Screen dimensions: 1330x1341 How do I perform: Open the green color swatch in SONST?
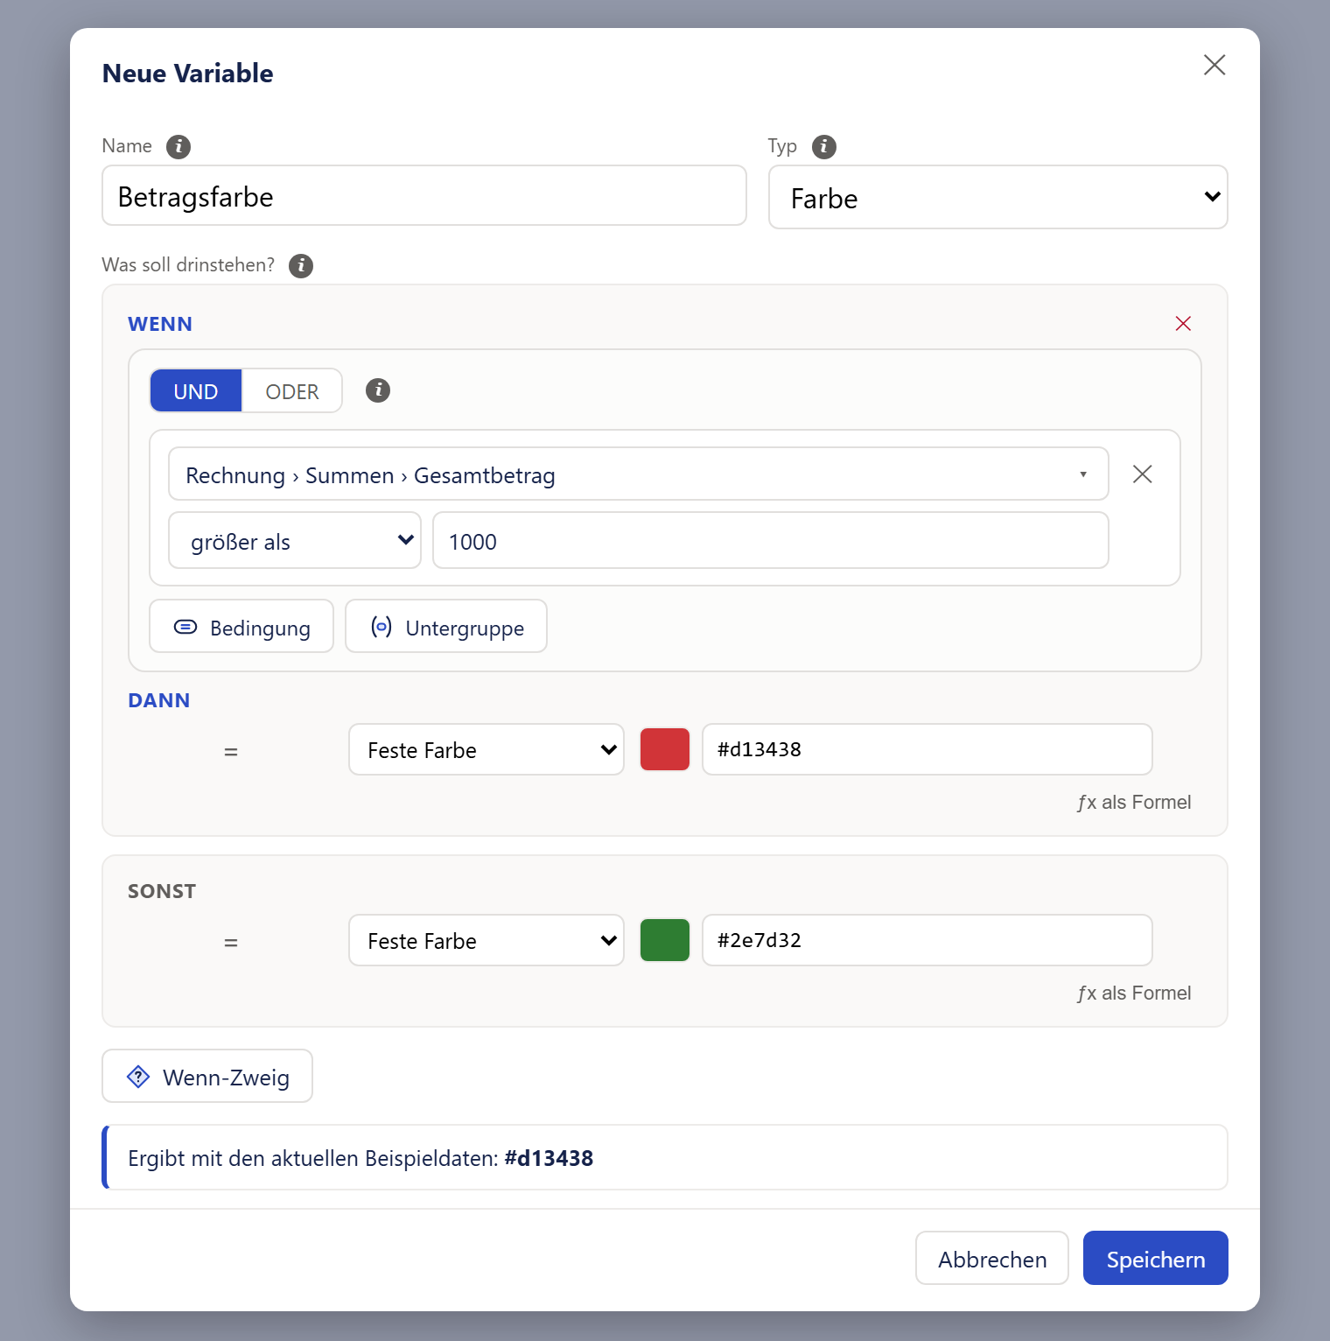pos(665,940)
